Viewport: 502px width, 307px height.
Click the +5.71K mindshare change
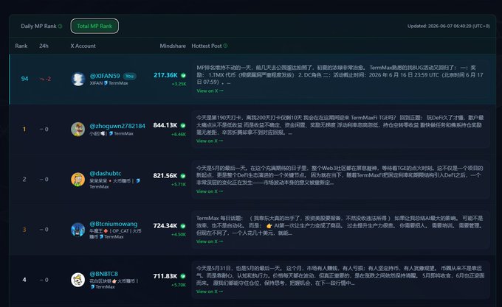pos(179,185)
